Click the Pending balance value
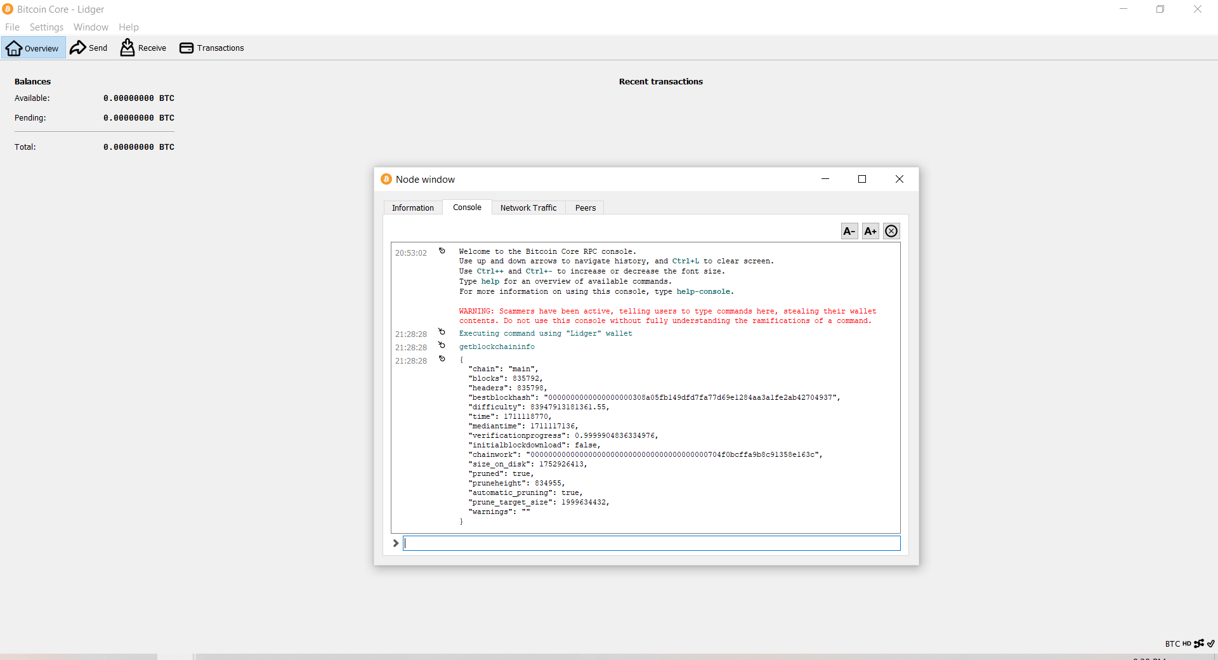This screenshot has height=660, width=1218. (x=139, y=118)
